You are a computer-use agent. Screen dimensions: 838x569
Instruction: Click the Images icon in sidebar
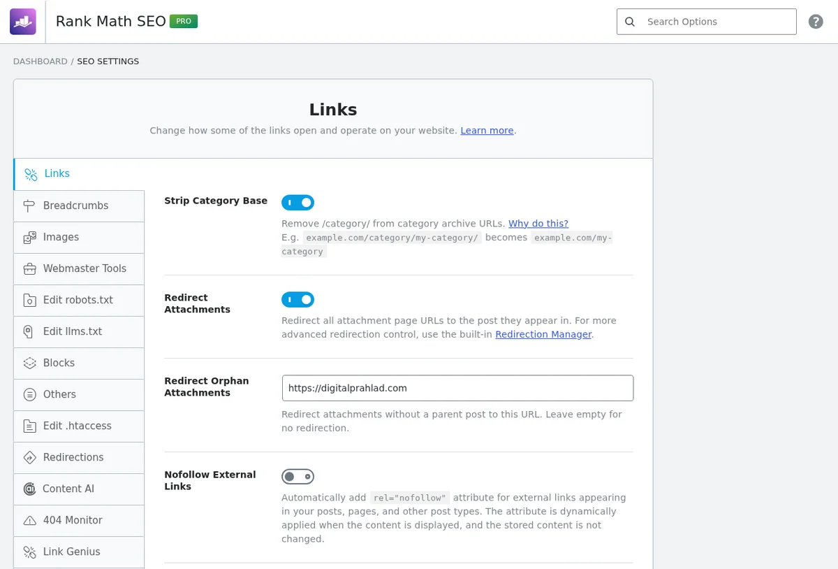tap(29, 238)
